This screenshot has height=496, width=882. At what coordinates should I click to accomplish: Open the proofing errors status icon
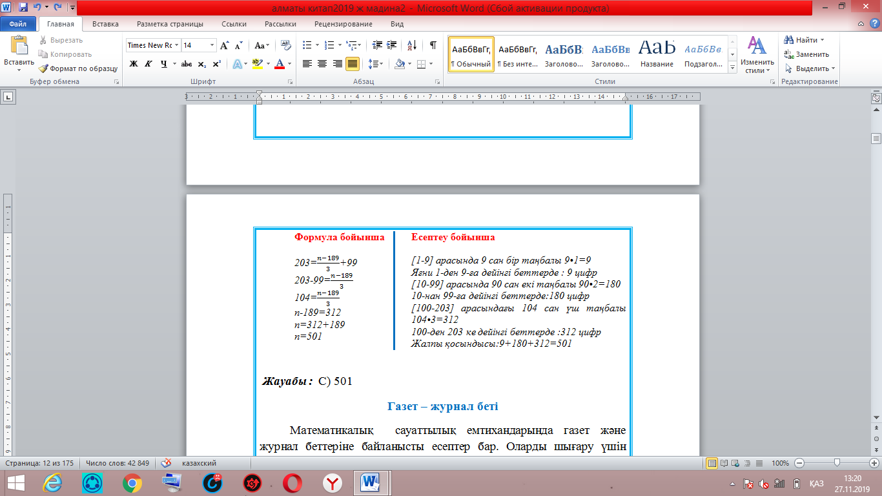tap(167, 463)
